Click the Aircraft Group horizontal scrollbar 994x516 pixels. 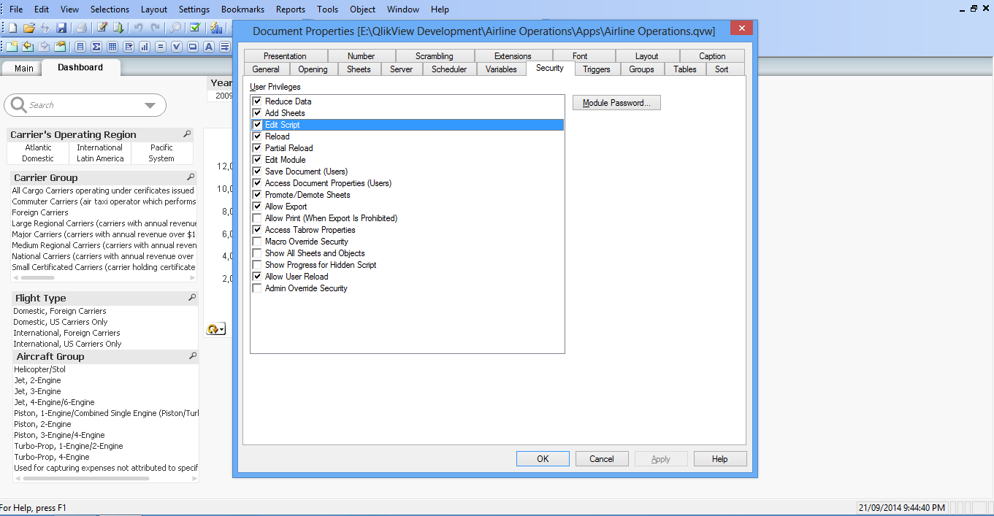pyautogui.click(x=107, y=479)
